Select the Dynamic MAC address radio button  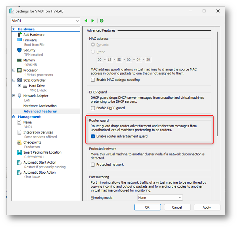93,45
